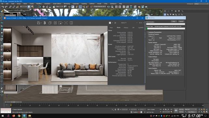The height and width of the screenshot is (118, 209).
Task: Open the Hierarchy tab in command panel
Action: pos(172,11)
